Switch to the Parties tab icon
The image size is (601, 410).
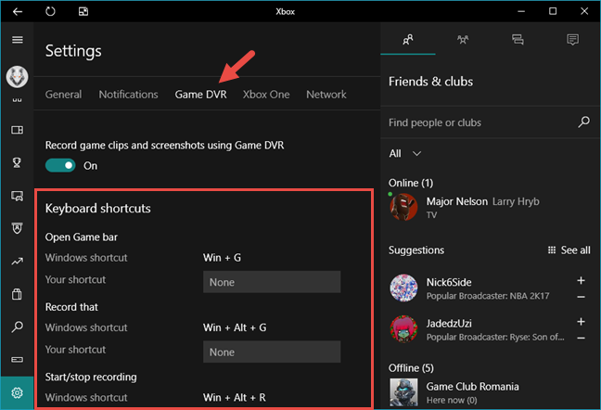463,39
